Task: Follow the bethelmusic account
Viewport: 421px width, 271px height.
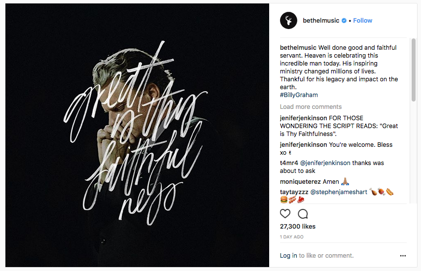Action: tap(362, 21)
